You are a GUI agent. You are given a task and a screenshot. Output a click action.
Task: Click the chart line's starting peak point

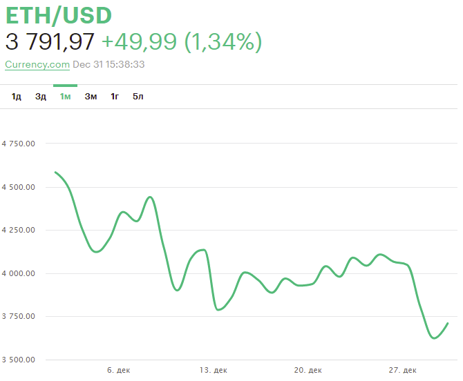click(x=55, y=172)
